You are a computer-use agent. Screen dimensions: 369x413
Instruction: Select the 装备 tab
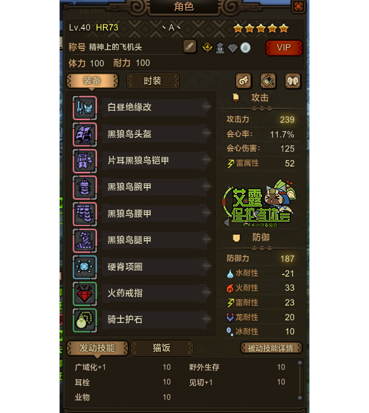coord(92,81)
